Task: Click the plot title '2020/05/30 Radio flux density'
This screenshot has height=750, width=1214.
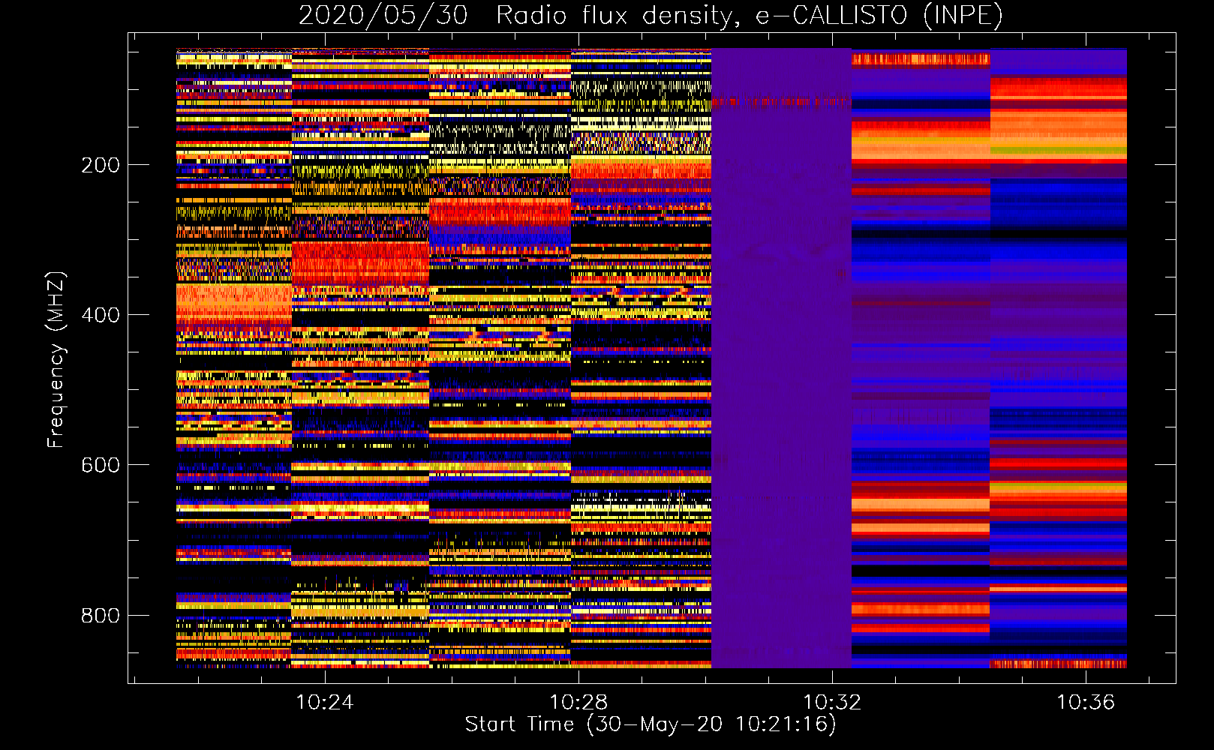Action: 651,15
